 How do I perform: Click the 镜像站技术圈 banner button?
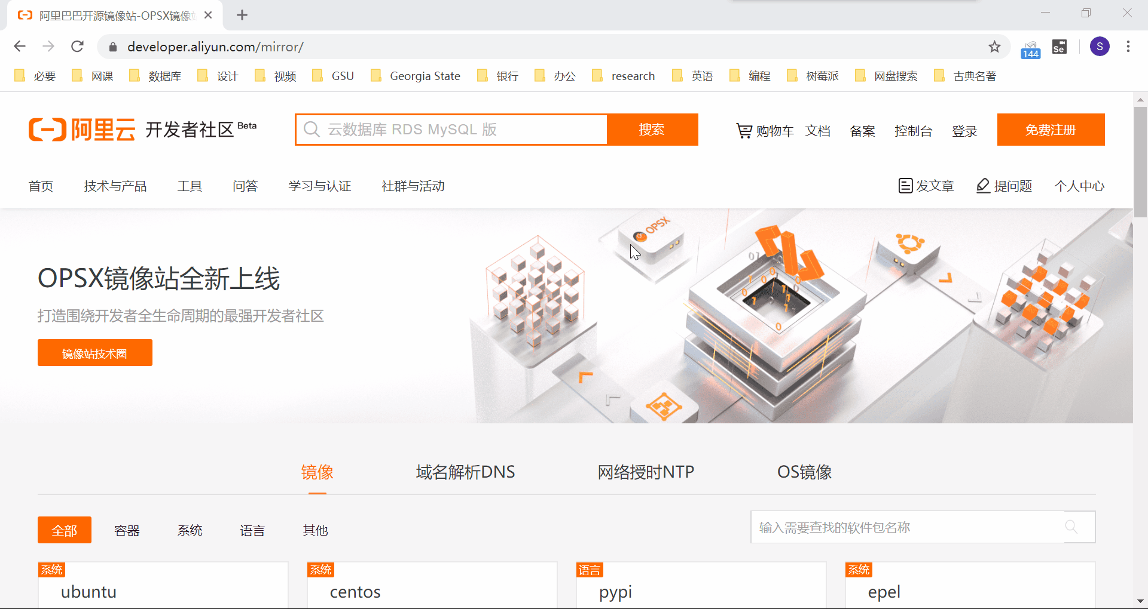[x=94, y=353]
